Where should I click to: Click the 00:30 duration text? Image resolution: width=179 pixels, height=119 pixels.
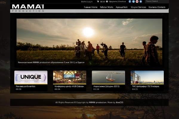click(x=18, y=89)
